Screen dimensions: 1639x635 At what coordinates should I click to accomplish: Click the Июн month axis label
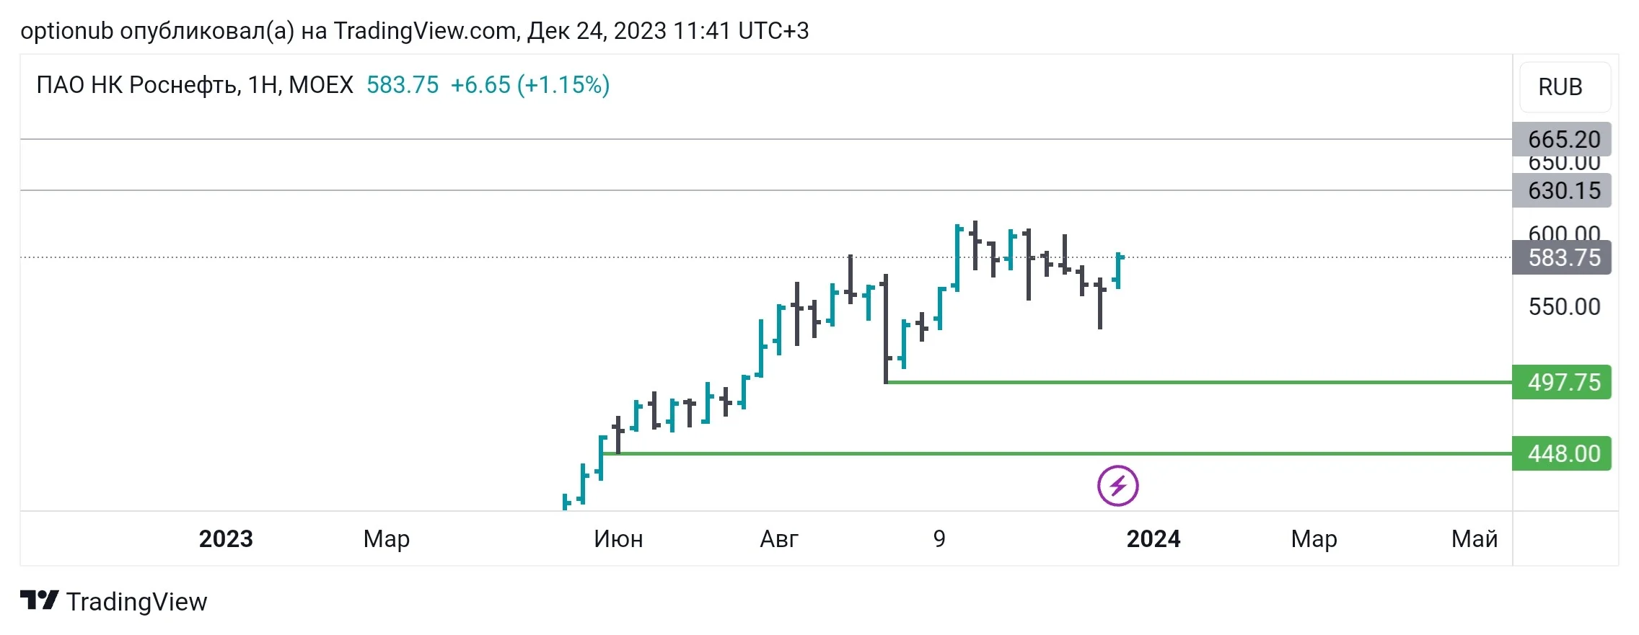618,538
